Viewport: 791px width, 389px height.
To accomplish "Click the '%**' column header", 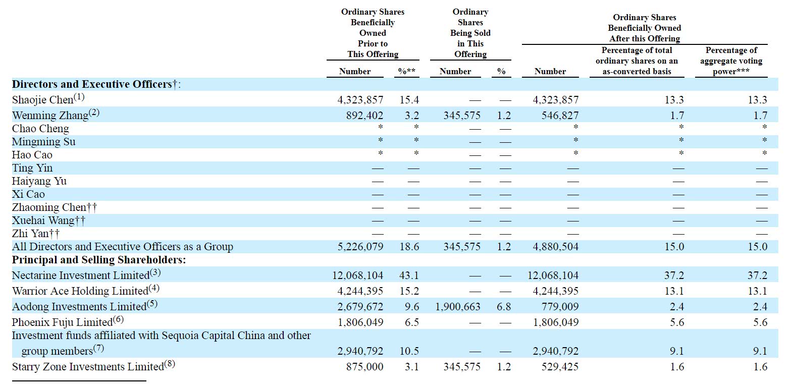I will tap(407, 72).
